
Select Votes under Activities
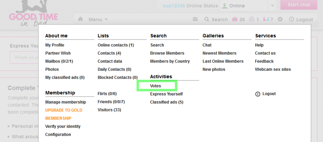[156, 86]
